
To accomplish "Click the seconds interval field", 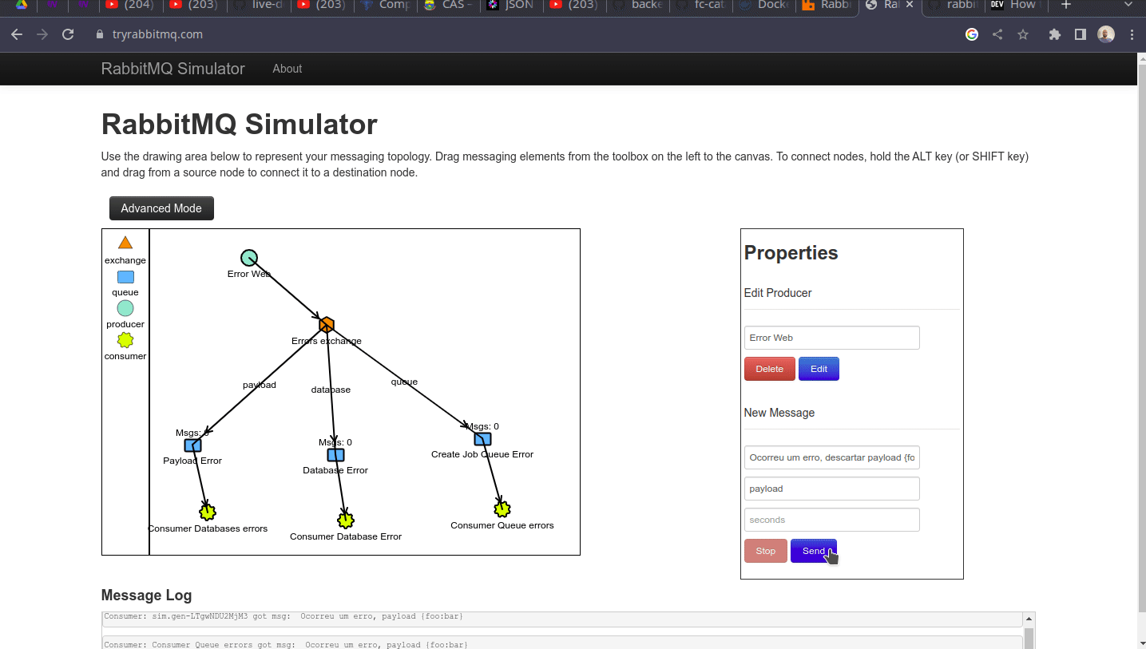I will [x=831, y=520].
